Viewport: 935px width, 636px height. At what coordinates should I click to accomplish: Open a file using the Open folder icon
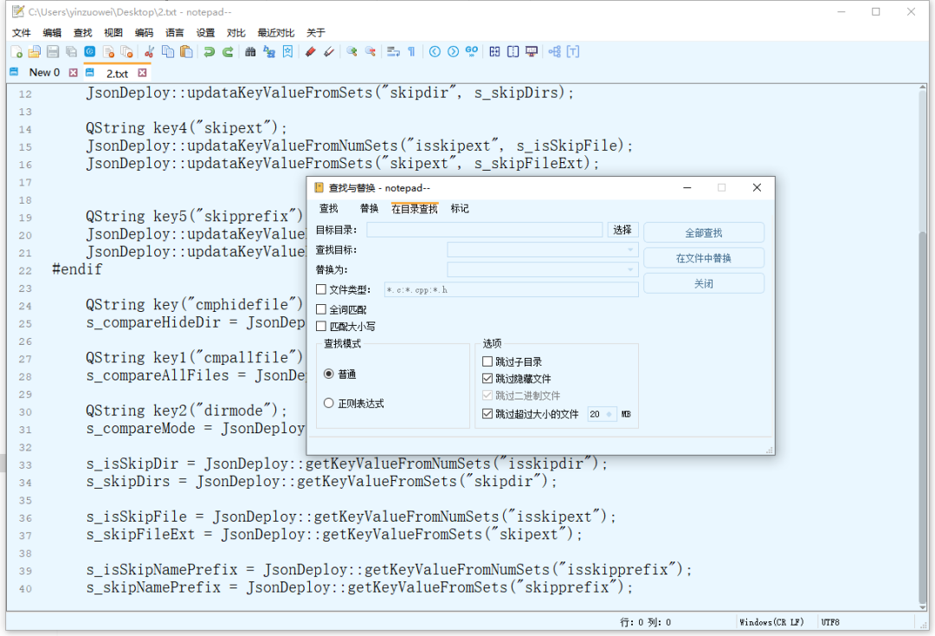click(34, 52)
